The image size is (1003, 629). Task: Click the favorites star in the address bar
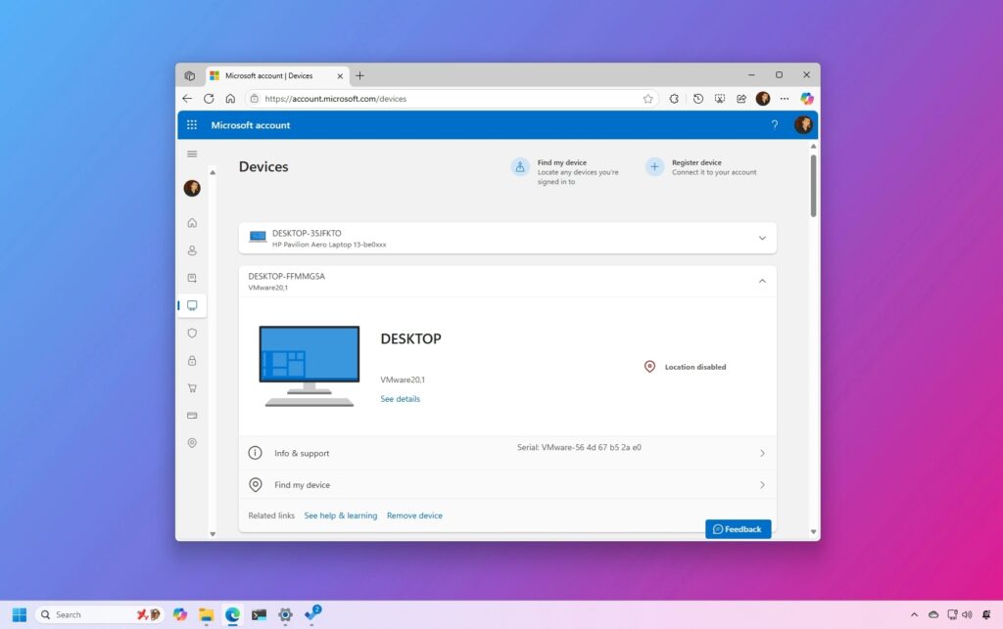[647, 99]
